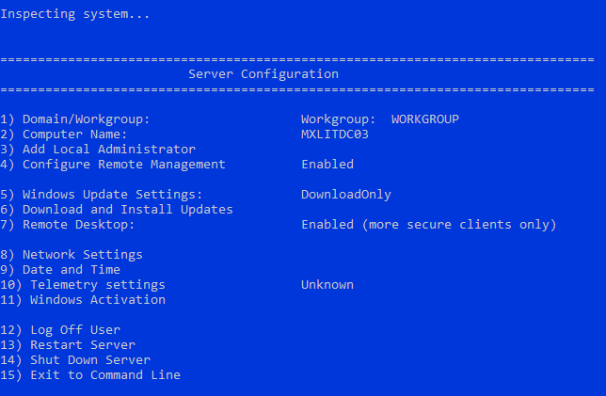Select Exit to Command Line
Image resolution: width=606 pixels, height=396 pixels.
[90, 375]
